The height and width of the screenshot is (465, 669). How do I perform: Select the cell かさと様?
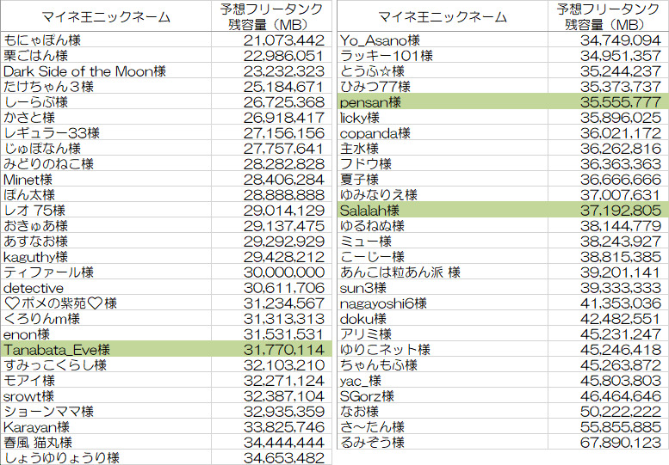click(x=106, y=117)
